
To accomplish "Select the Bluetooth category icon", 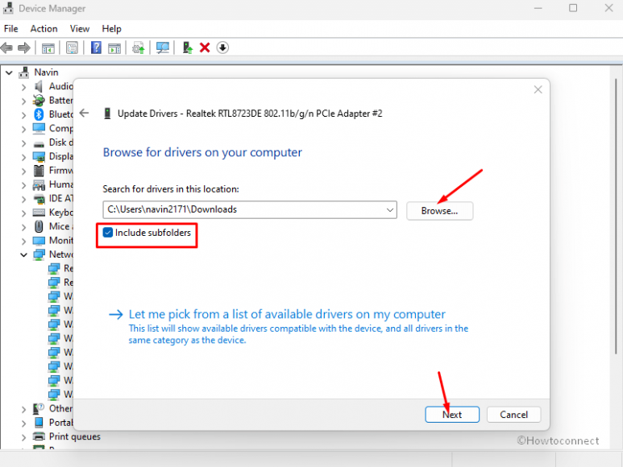I will 39,114.
